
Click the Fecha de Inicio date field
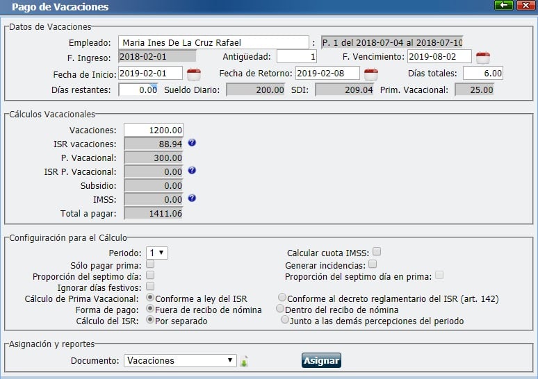pos(150,74)
